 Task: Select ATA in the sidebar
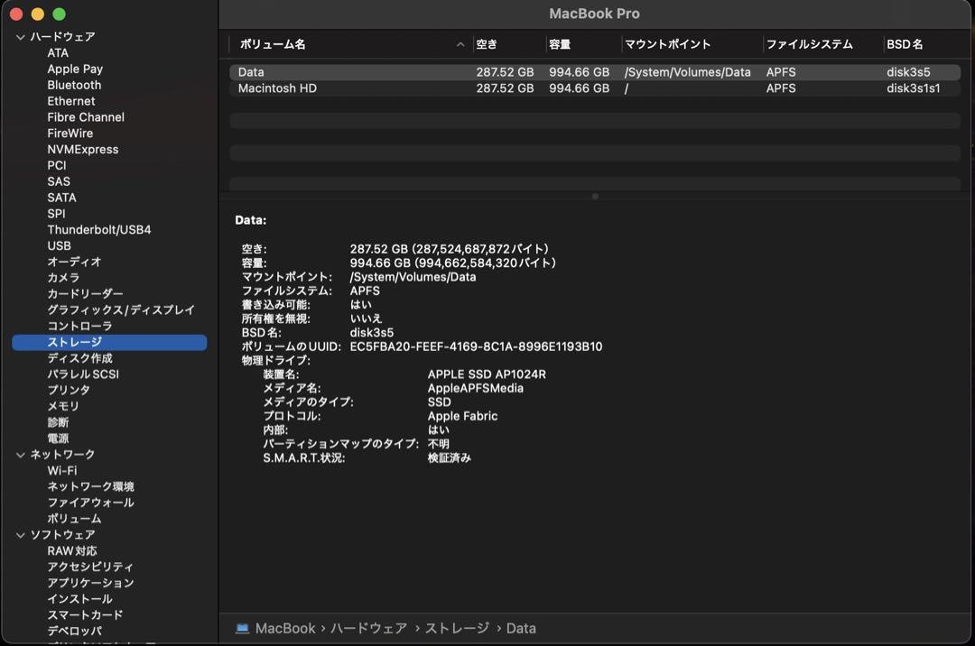(58, 53)
